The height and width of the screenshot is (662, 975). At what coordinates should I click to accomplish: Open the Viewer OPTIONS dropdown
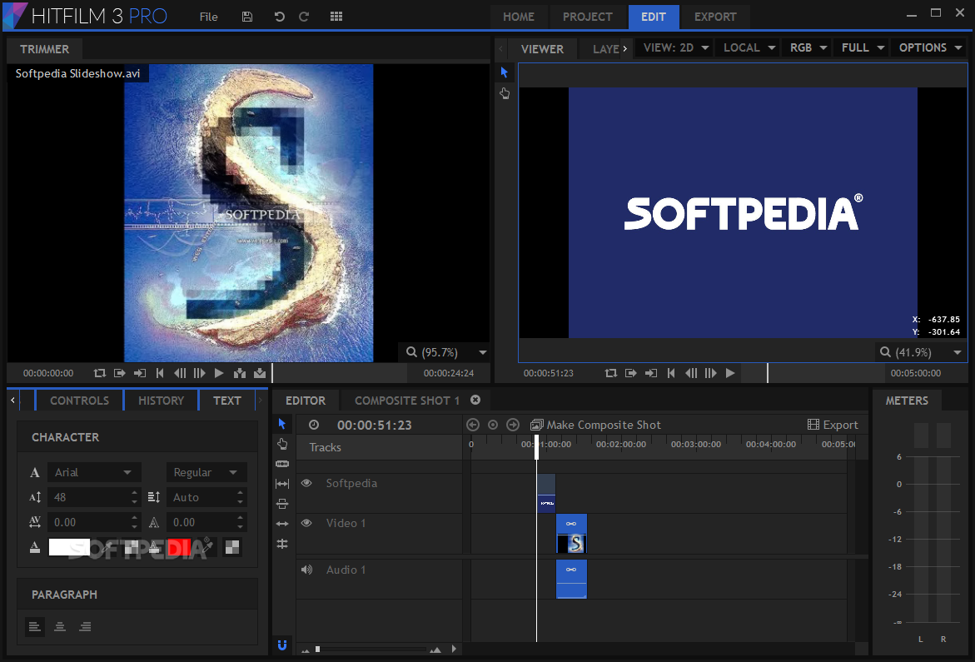[930, 47]
